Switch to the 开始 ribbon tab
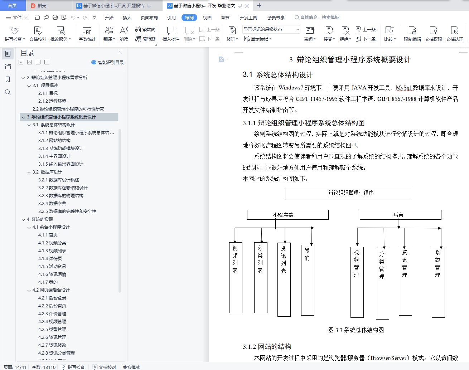The image size is (469, 370). (109, 18)
